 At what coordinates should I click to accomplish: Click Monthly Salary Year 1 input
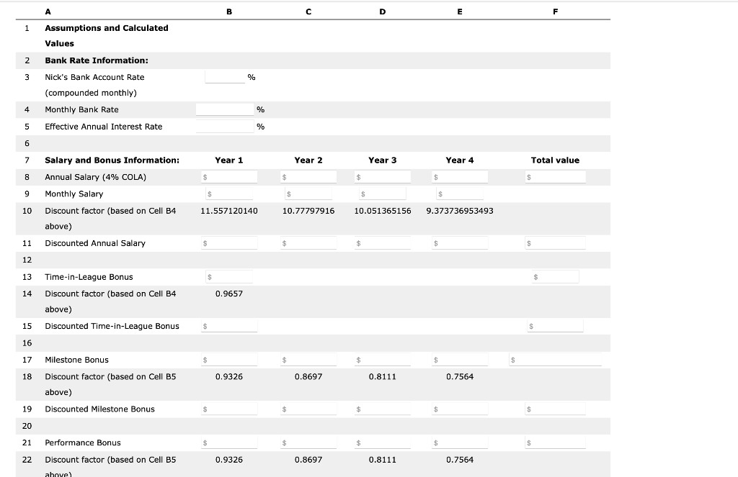pyautogui.click(x=229, y=194)
